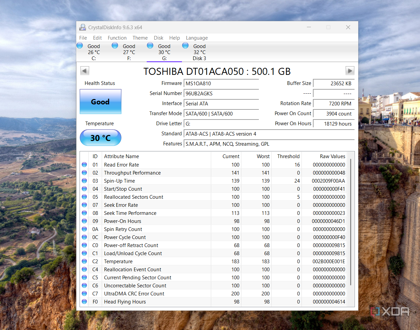Screen dimensions: 420x330
Task: Close the CrystalDiskInfo window
Action: coord(348,27)
